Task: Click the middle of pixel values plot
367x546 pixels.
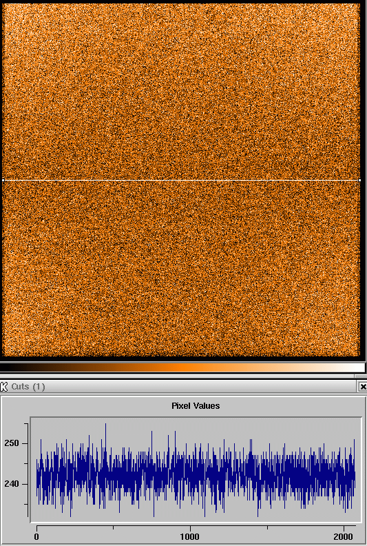Action: 196,469
